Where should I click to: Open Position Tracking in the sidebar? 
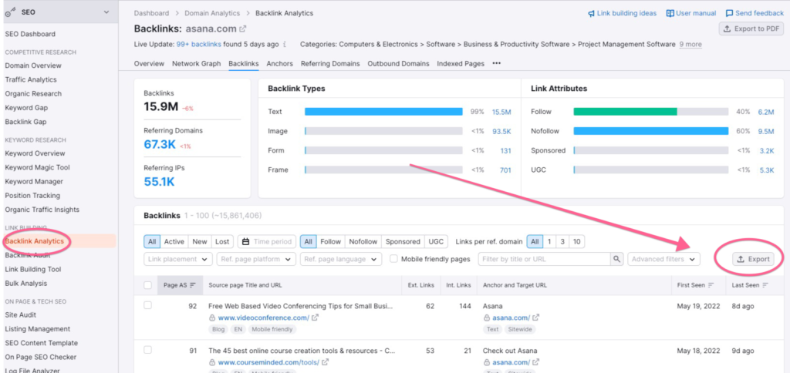click(x=32, y=195)
